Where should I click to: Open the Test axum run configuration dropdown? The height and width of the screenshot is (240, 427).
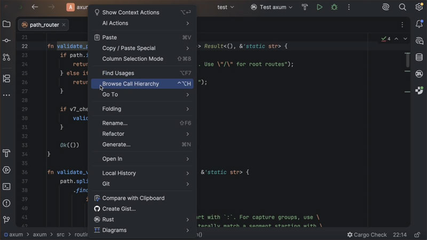click(x=272, y=7)
